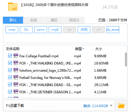Screen dimensions: 131x112
Task: Toggle the url file type filter
Action: coord(98,30)
